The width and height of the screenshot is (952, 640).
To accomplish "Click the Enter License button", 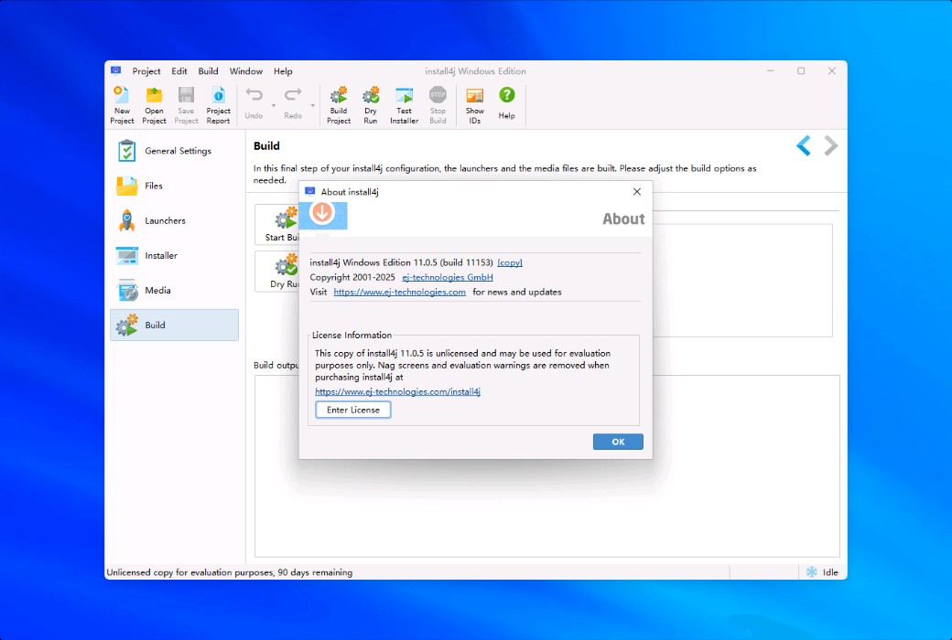I will tap(352, 411).
